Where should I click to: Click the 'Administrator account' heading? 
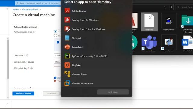[x=25, y=27]
